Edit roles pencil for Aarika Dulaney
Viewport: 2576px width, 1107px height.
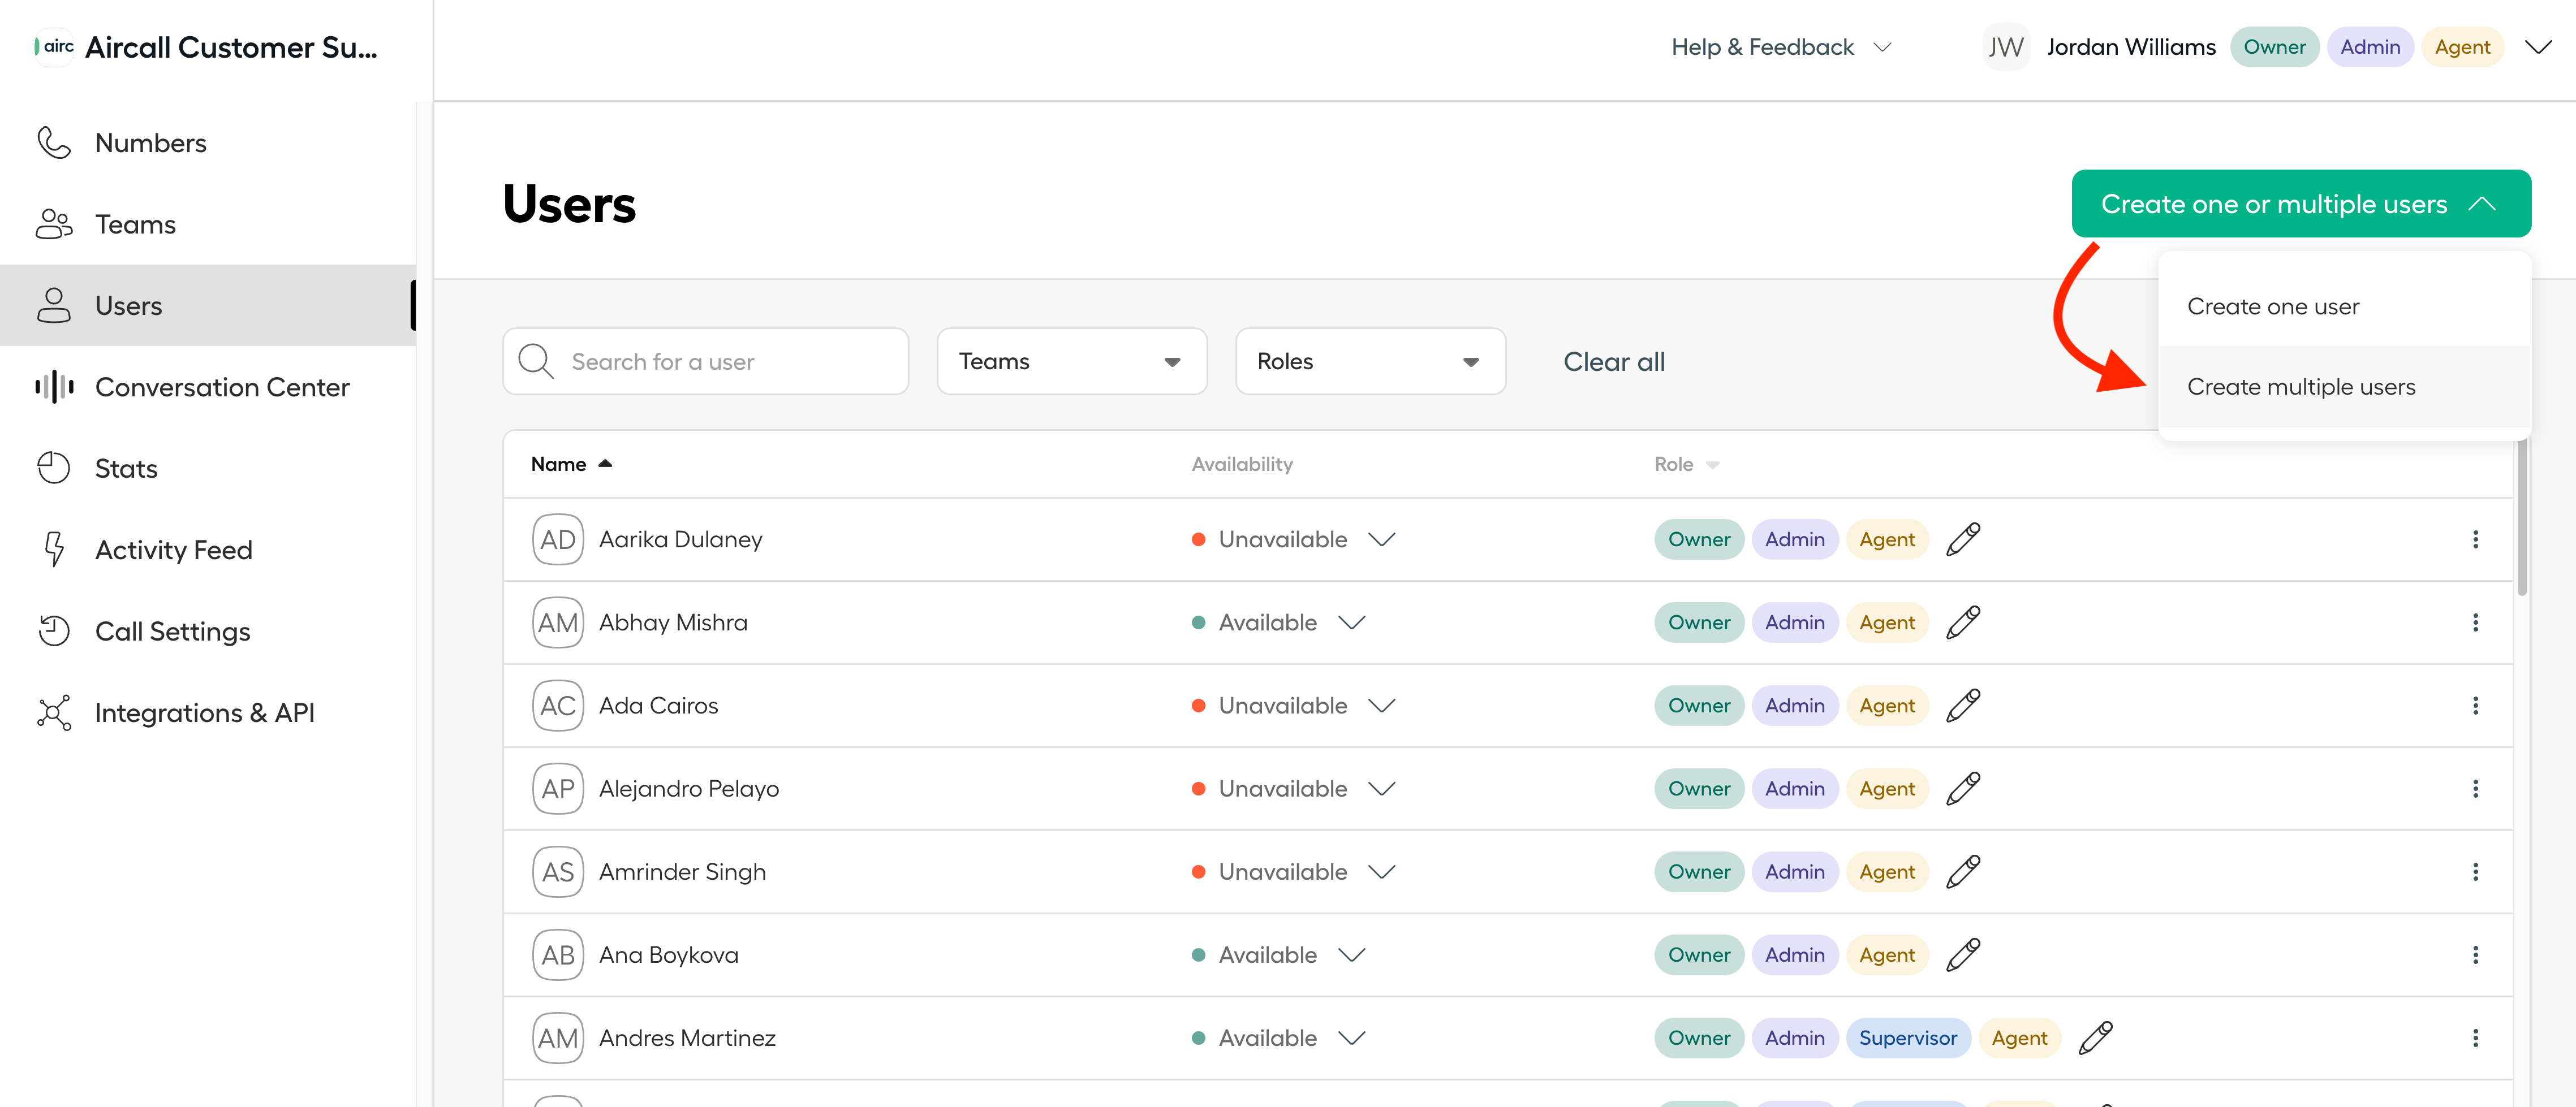pyautogui.click(x=1963, y=539)
